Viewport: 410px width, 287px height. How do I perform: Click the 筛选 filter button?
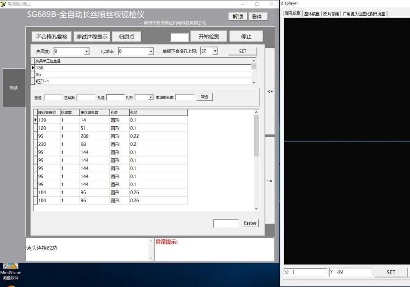(x=204, y=97)
